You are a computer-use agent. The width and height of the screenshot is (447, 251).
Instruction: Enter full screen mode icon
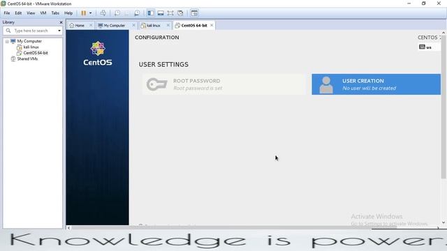(x=170, y=13)
